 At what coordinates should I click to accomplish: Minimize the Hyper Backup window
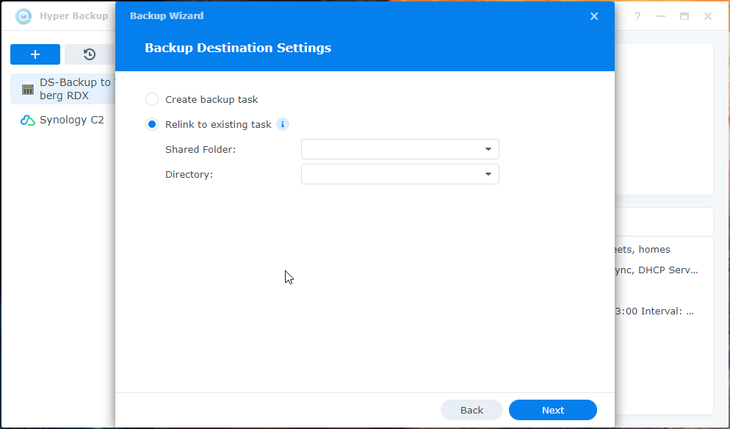tap(661, 16)
